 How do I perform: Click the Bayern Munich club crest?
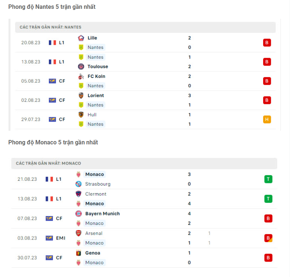coord(78,213)
